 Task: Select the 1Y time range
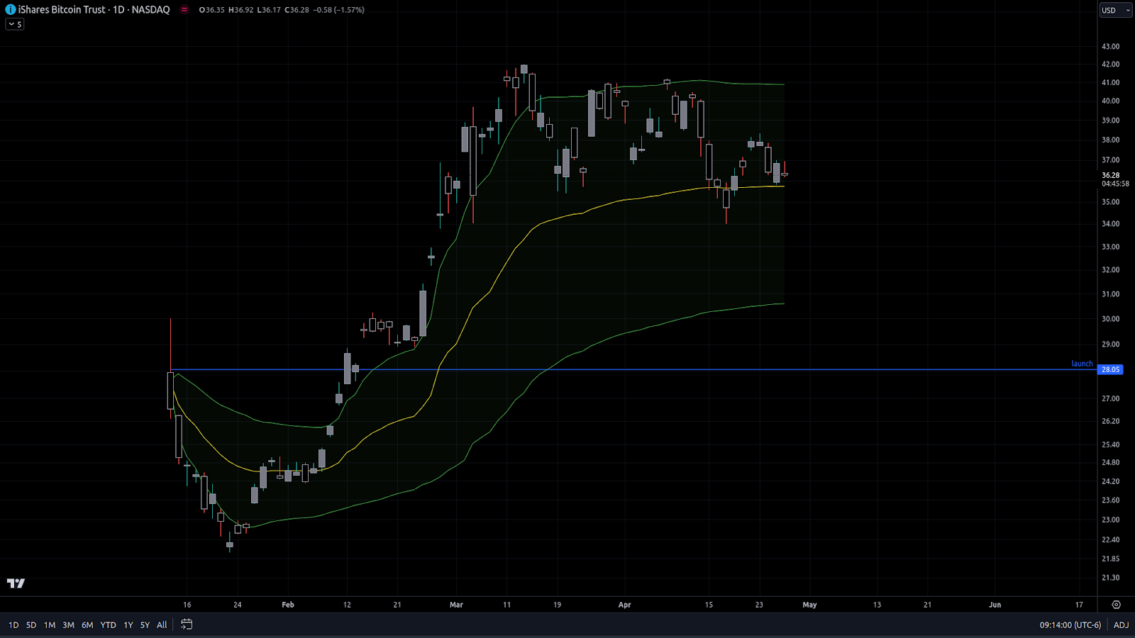[x=128, y=625]
